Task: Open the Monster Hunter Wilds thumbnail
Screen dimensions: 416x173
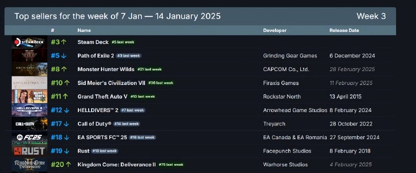Action: [30, 69]
